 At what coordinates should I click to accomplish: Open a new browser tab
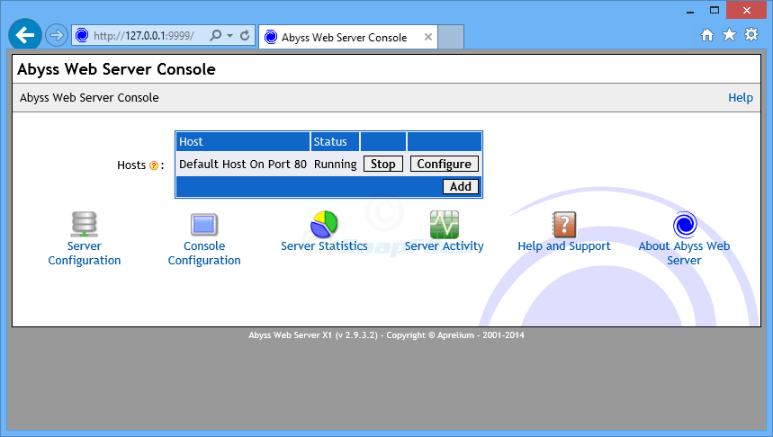(x=451, y=37)
